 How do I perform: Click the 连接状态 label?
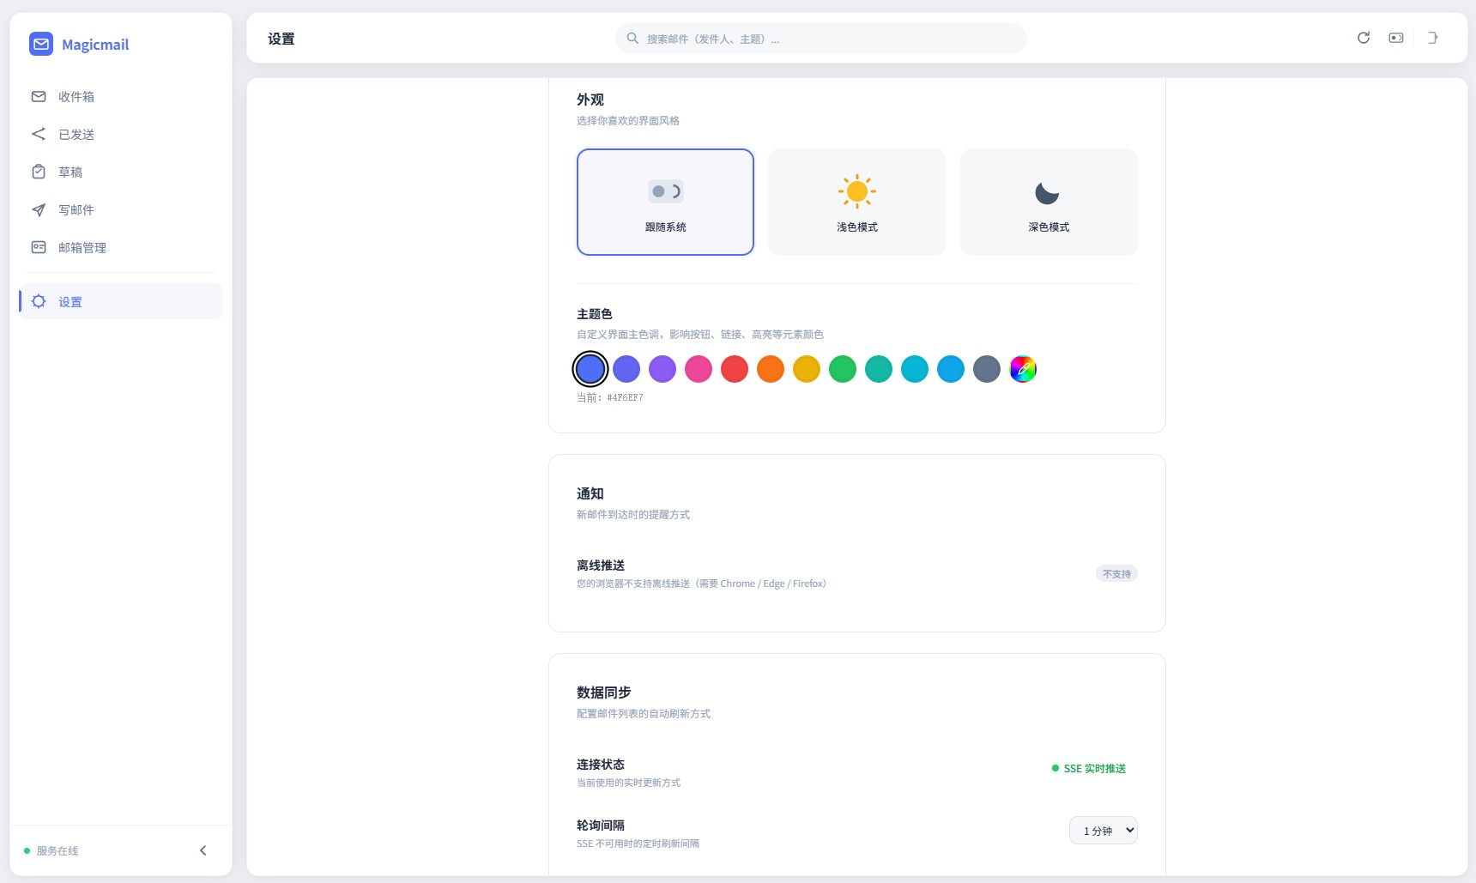[601, 765]
